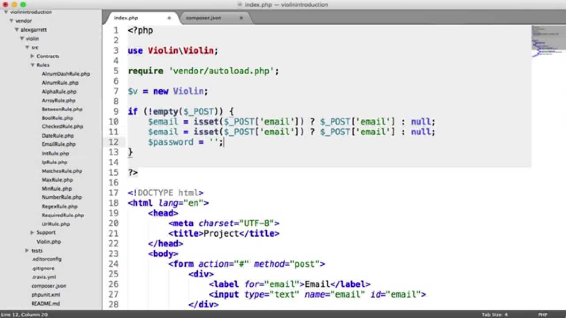Click line number 12 in the gutter
Screen dimensions: 566x318
coord(113,142)
